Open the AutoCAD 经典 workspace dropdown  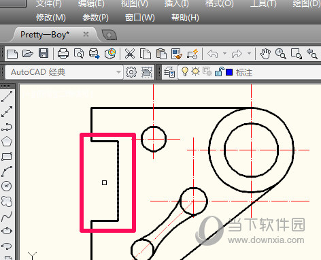coord(64,72)
